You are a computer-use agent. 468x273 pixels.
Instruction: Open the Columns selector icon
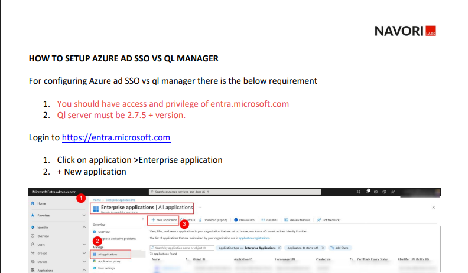tap(262, 219)
